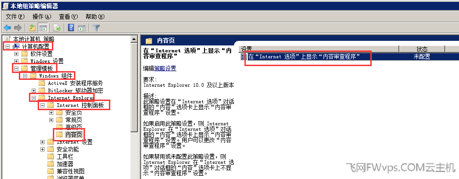459x179 pixels.
Task: Collapse the Internet 控制面板 node
Action: pyautogui.click(x=42, y=105)
